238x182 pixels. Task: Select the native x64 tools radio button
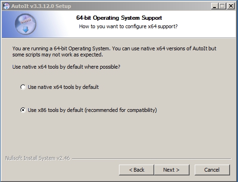(x=23, y=87)
